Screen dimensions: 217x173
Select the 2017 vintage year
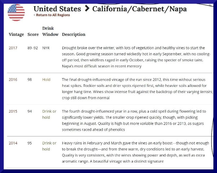pos(13,48)
